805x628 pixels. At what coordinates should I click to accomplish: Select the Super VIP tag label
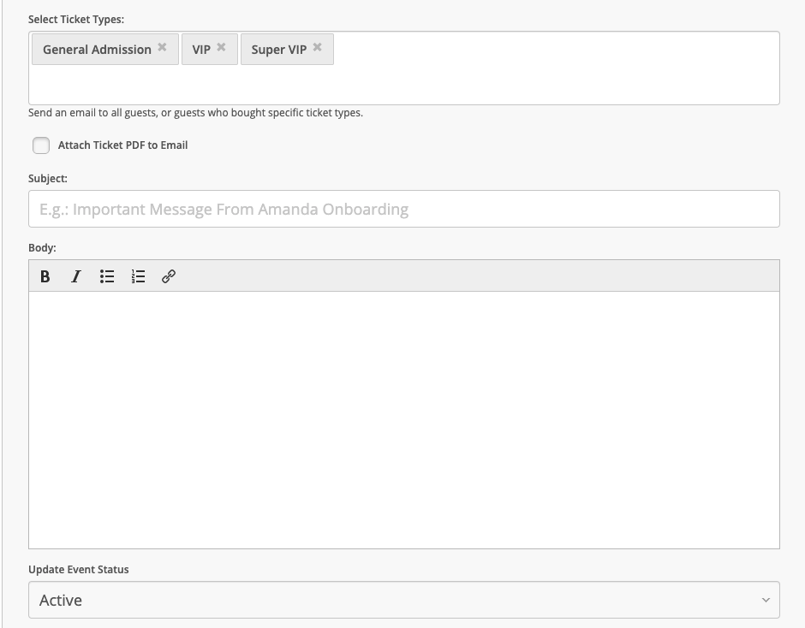[x=278, y=50]
